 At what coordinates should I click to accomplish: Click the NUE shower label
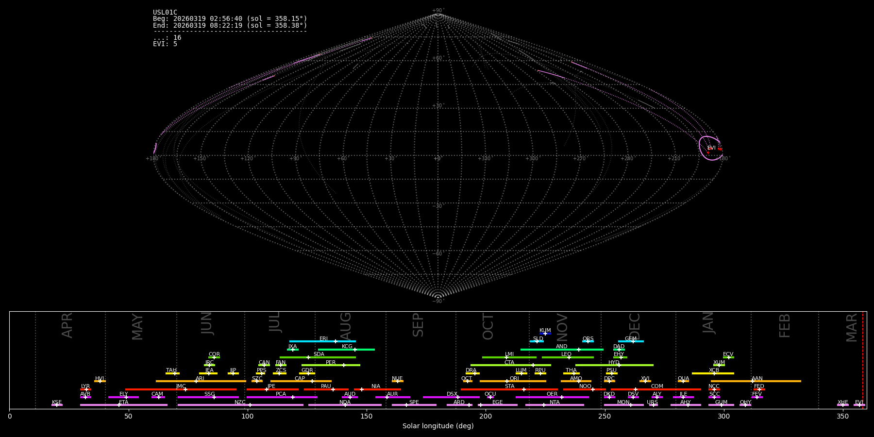(x=397, y=378)
